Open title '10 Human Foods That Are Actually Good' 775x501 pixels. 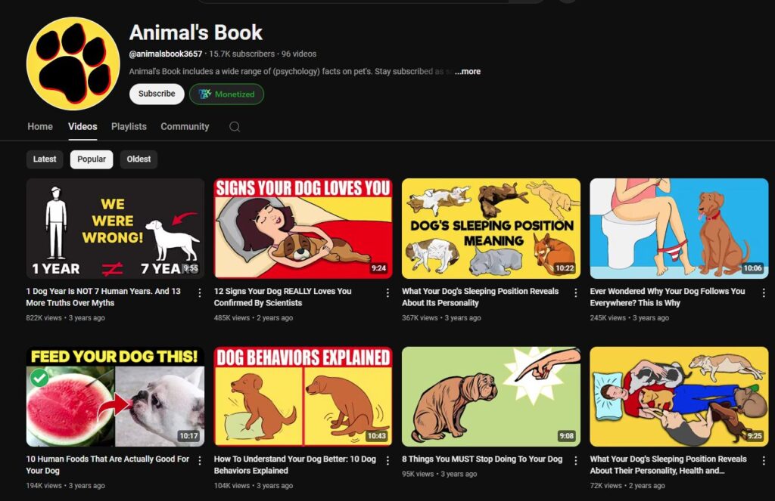(x=107, y=465)
